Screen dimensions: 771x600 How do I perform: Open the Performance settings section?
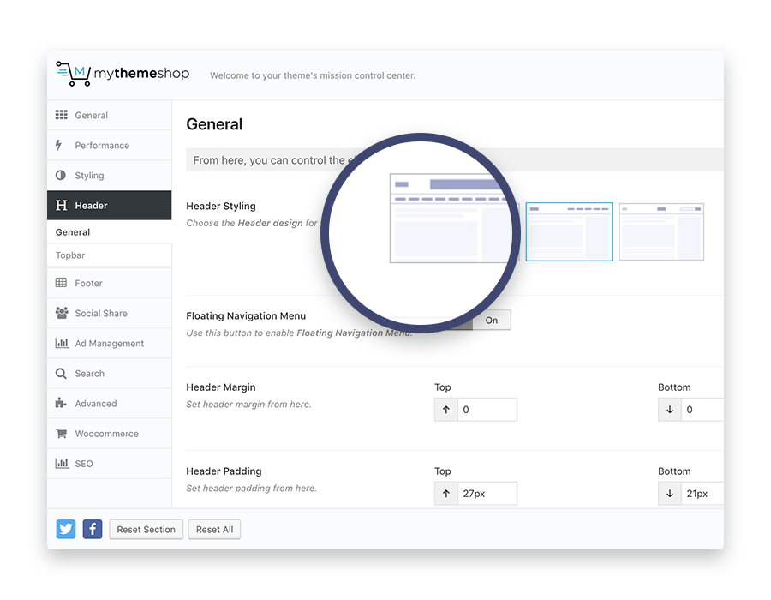109,145
